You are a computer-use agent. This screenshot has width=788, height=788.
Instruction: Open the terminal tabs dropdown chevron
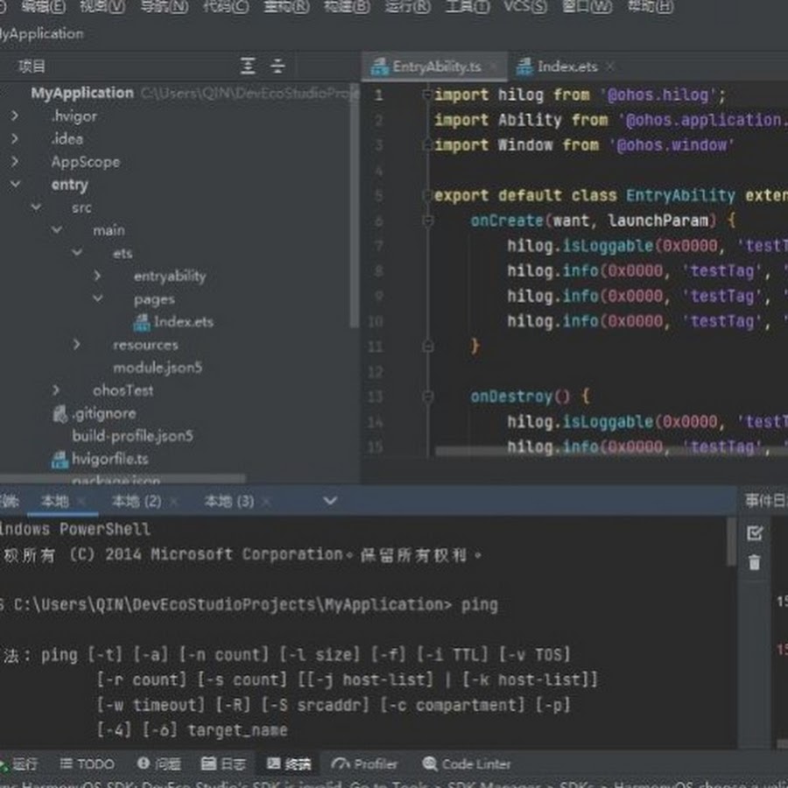click(330, 501)
